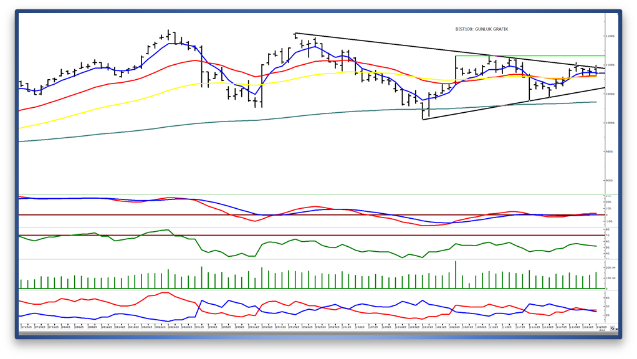Viewport: 637px width, 359px height.
Task: Click the last date label on time axis
Action: (601, 326)
